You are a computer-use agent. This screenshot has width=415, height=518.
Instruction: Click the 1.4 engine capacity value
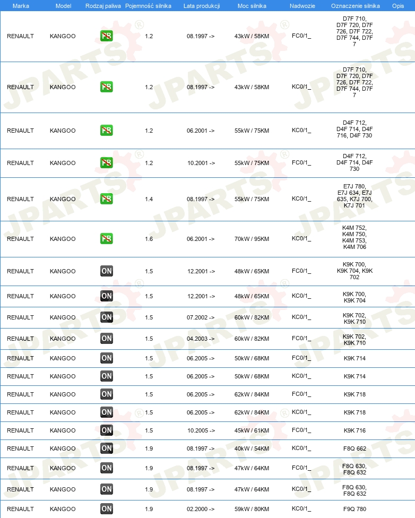point(149,199)
